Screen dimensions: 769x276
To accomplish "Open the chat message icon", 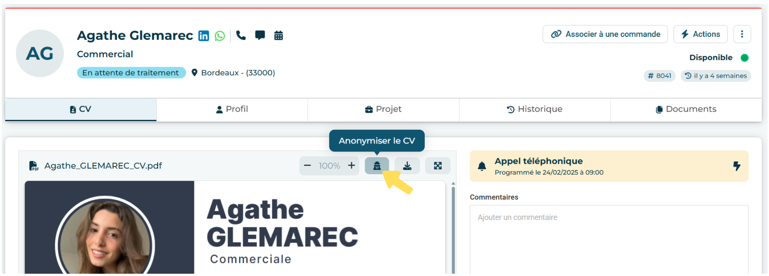I will pyautogui.click(x=260, y=36).
